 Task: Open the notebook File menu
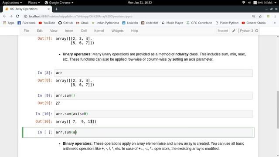26,31
